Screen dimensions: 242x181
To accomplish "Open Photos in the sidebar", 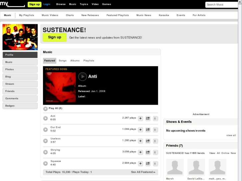I will 20,69.
